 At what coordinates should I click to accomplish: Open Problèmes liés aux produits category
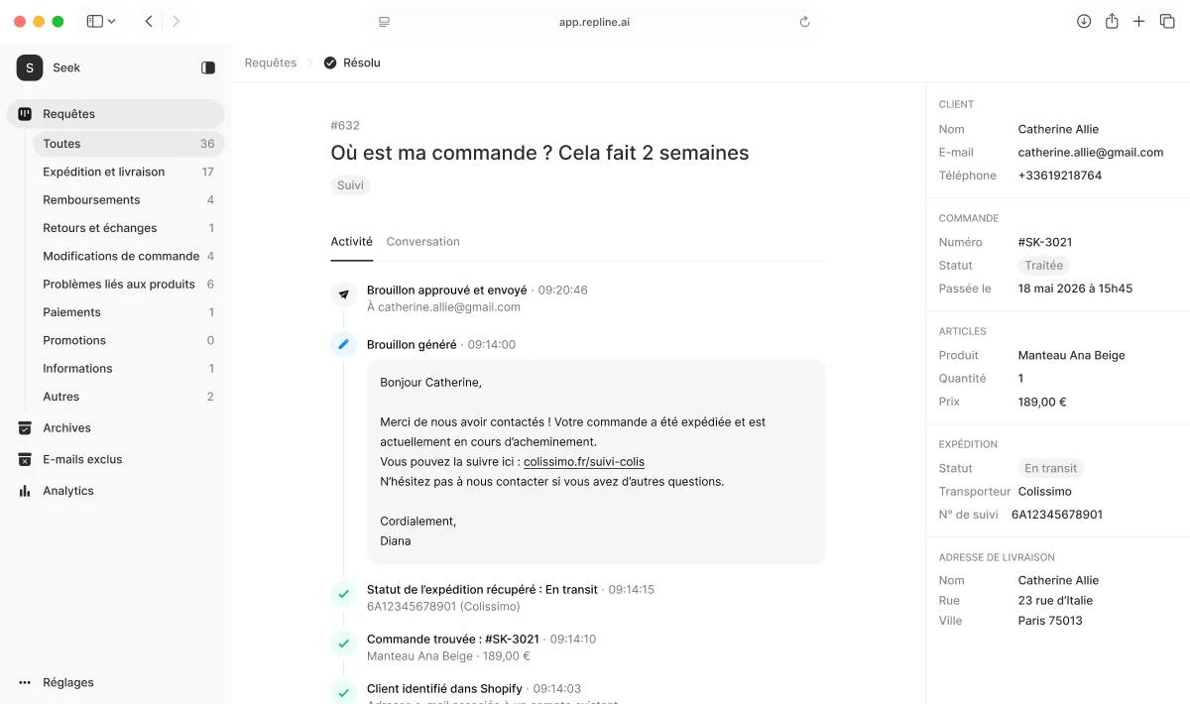pyautogui.click(x=129, y=284)
